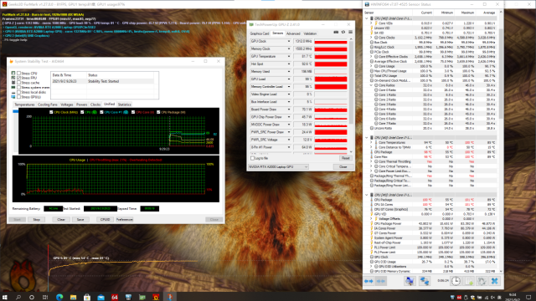Click the HWiNFO log file icon
This screenshot has width=536, height=301.
point(469,281)
